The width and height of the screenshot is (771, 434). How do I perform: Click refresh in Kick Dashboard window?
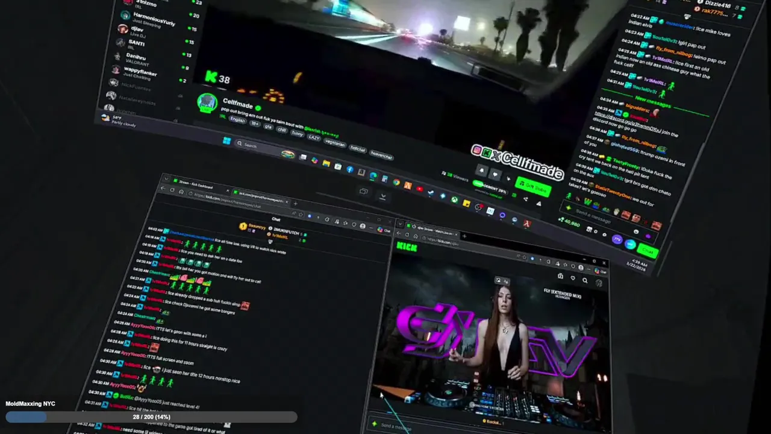172,190
